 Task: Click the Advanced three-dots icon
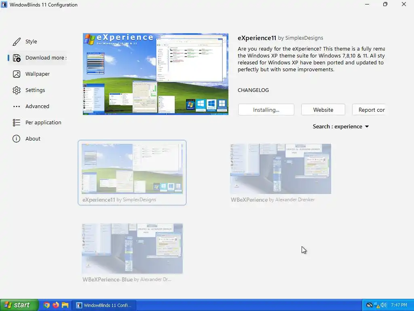coord(16,107)
